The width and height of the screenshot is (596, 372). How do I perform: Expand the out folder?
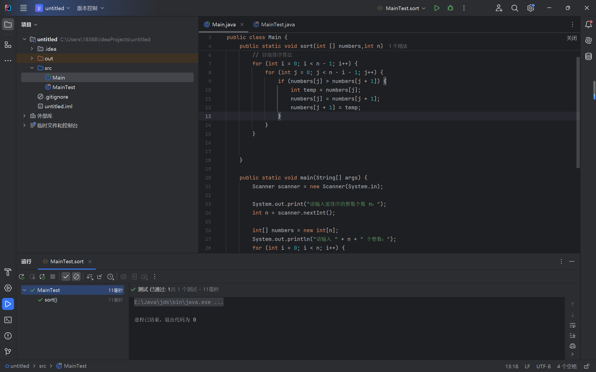coord(32,58)
